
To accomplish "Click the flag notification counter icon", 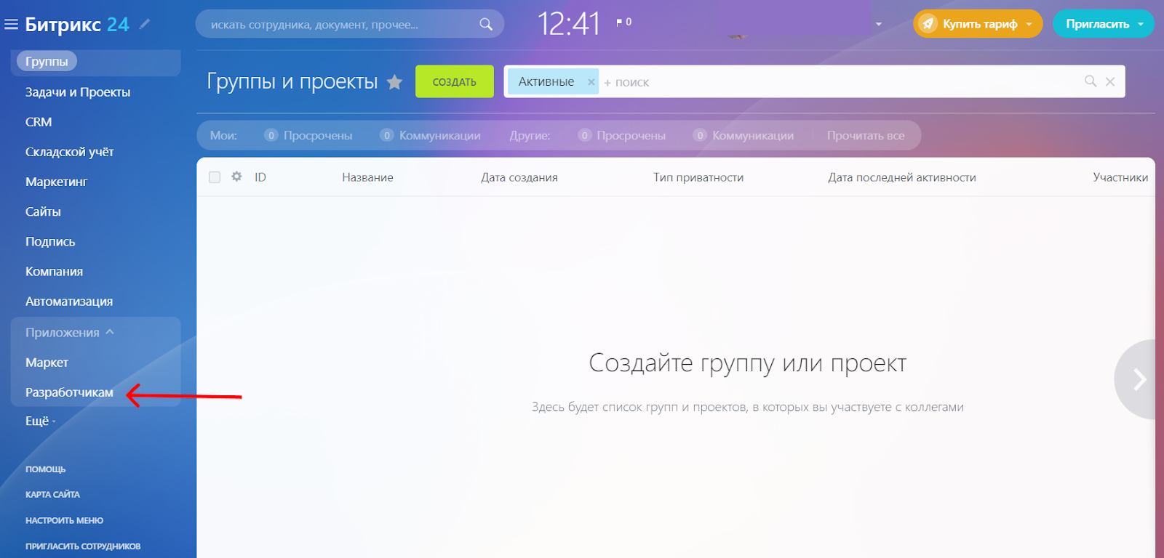I will (619, 23).
